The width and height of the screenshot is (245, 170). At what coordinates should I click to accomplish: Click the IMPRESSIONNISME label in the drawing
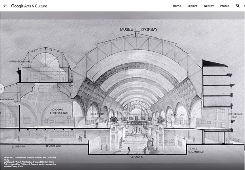[x=20, y=61]
